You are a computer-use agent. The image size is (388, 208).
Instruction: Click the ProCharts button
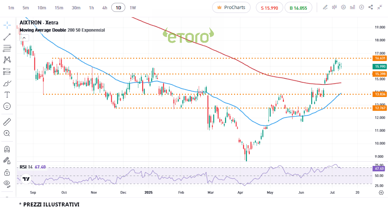(232, 8)
